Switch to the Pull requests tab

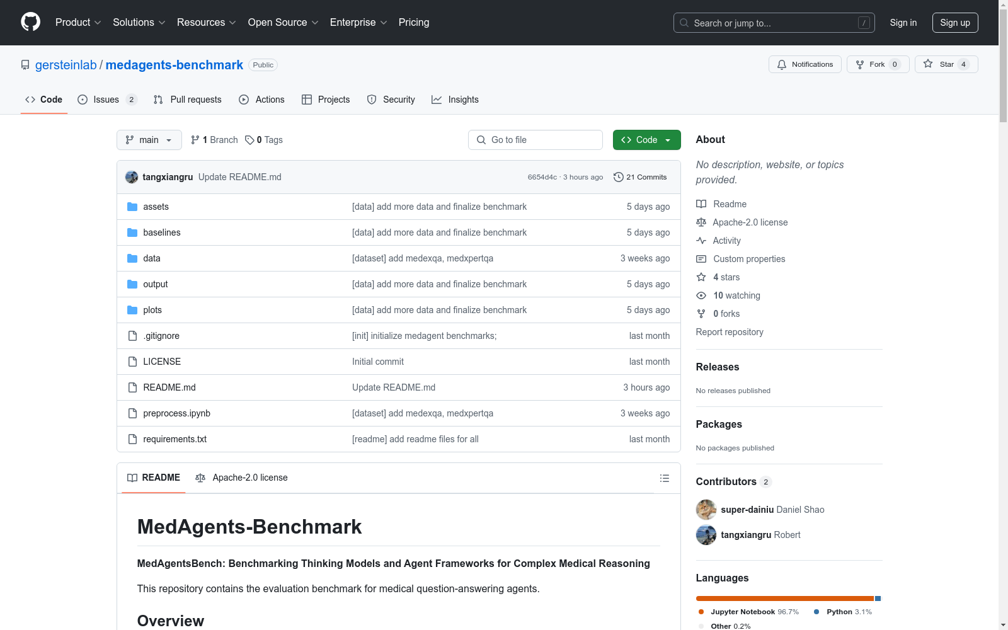188,100
